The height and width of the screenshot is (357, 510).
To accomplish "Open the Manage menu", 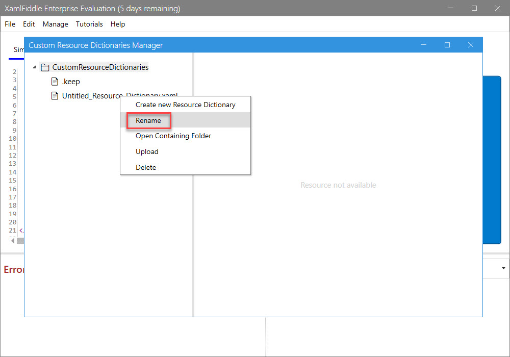I will [55, 24].
